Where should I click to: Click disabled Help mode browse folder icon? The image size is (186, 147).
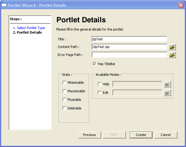[167, 84]
